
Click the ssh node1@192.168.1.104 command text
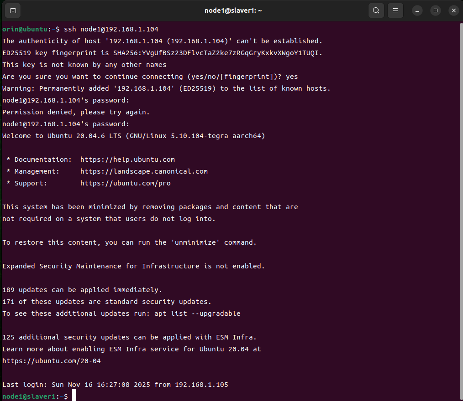point(111,29)
